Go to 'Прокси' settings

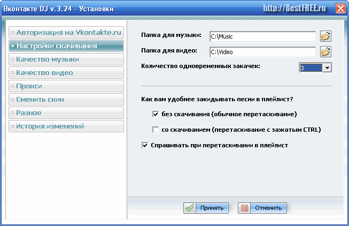tap(66, 86)
